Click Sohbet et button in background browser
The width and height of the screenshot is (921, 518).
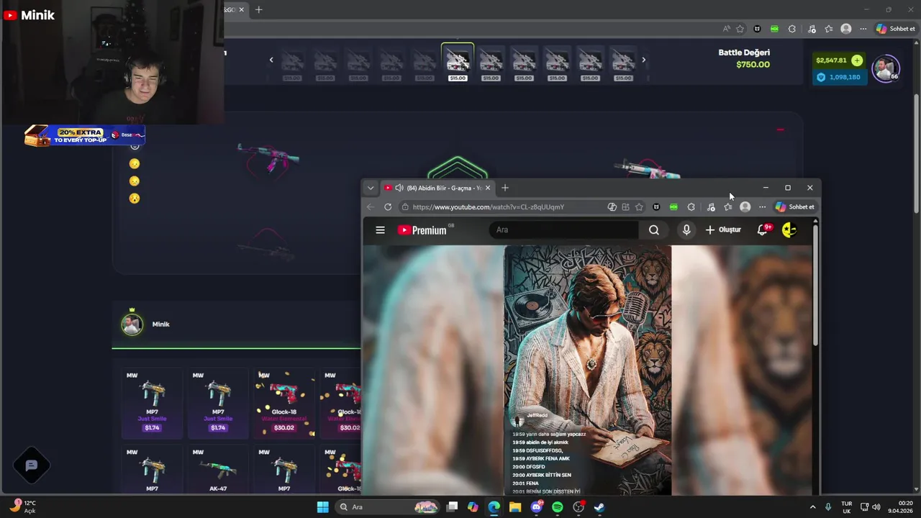896,29
